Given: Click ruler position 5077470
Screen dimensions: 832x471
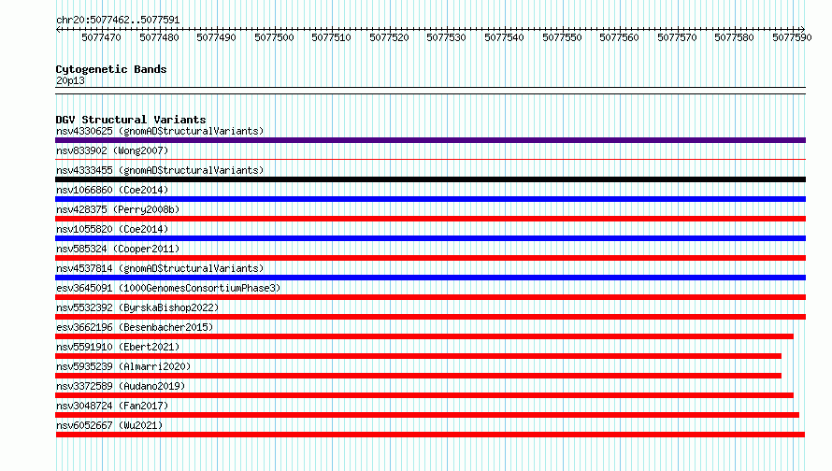Looking at the screenshot, I should [x=101, y=37].
